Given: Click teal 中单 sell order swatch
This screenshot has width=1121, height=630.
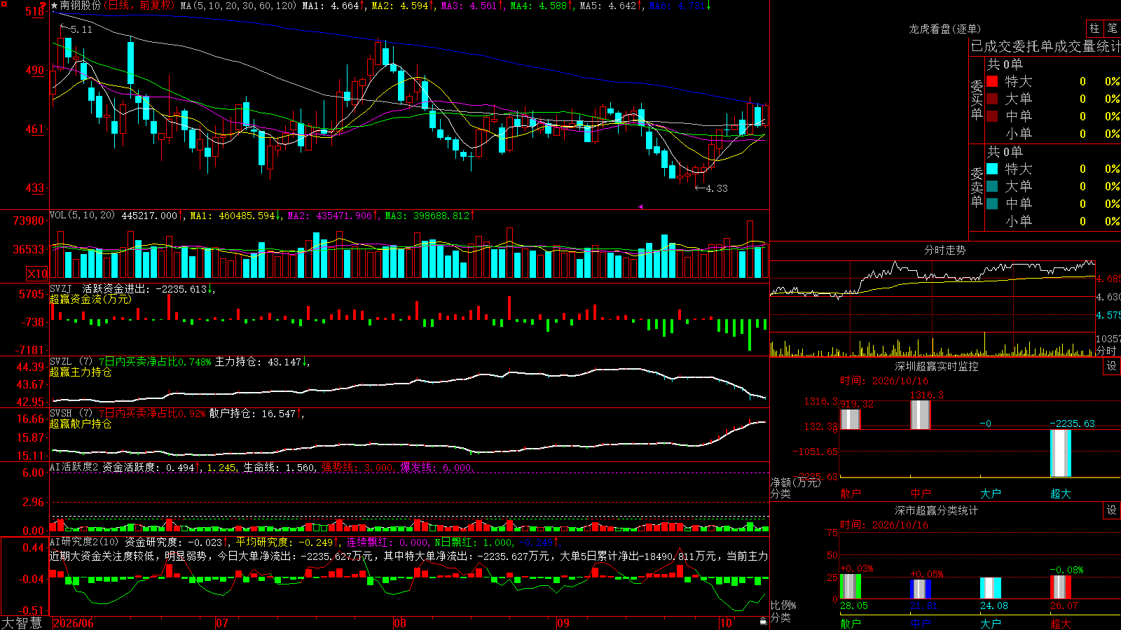Looking at the screenshot, I should (992, 204).
